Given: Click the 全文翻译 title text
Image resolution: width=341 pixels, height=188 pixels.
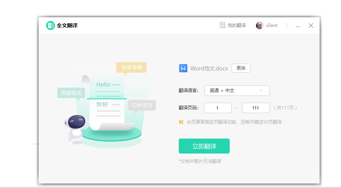Looking at the screenshot, I should (x=67, y=25).
